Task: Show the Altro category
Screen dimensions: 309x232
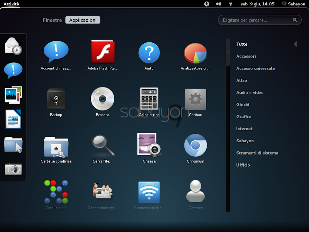Action: [x=242, y=80]
